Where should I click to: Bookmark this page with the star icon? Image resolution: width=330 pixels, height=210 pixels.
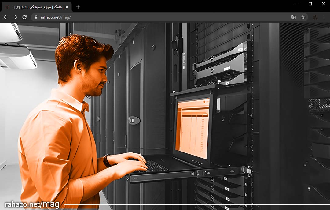pyautogui.click(x=303, y=17)
